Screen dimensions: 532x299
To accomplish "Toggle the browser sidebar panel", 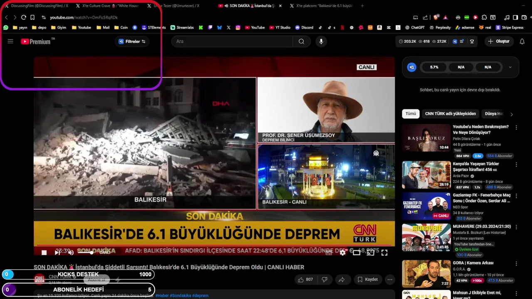I will pyautogui.click(x=515, y=17).
